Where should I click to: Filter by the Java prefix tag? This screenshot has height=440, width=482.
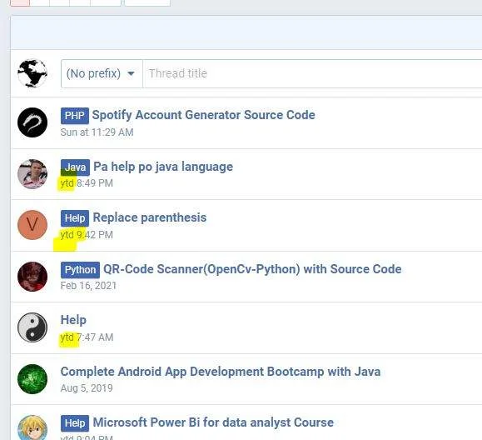[75, 167]
